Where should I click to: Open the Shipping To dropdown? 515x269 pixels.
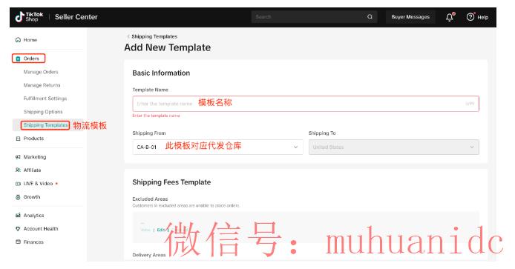pyautogui.click(x=394, y=147)
